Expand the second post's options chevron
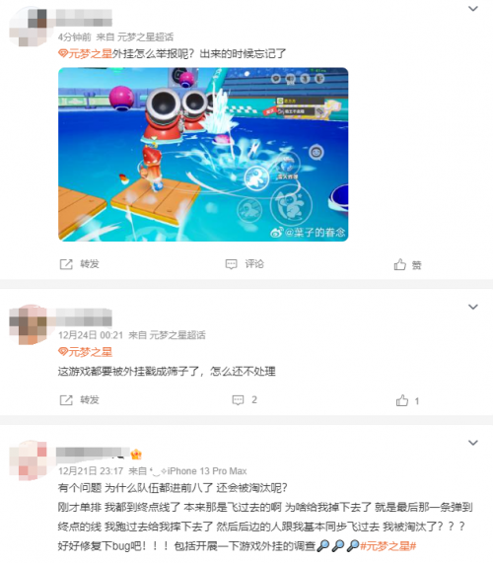Screen dimensions: 493x563 click(x=473, y=307)
